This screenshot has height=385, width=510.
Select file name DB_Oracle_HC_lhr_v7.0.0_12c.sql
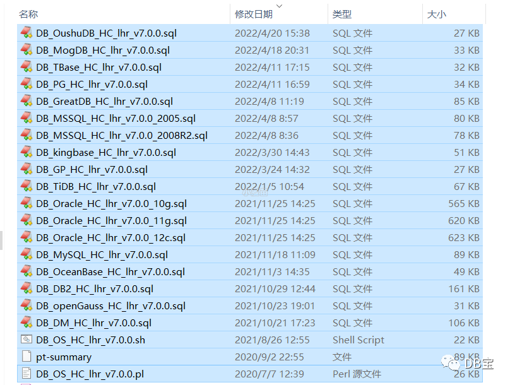pyautogui.click(x=110, y=238)
